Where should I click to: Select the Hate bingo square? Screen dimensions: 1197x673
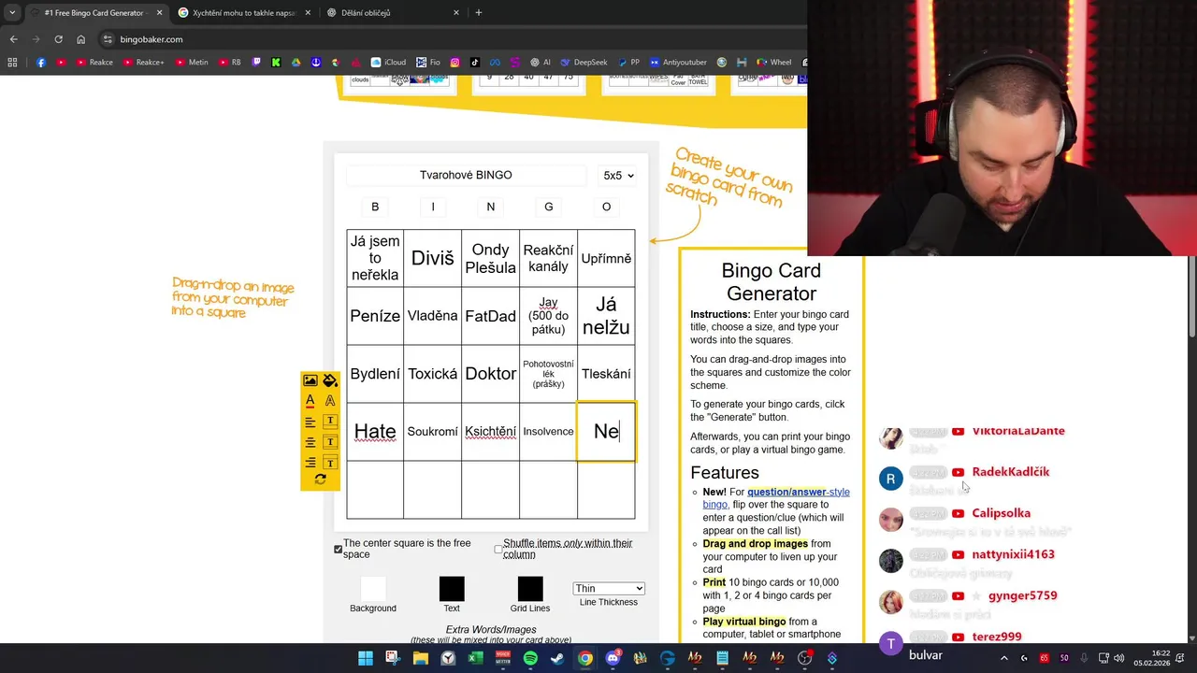click(x=375, y=431)
